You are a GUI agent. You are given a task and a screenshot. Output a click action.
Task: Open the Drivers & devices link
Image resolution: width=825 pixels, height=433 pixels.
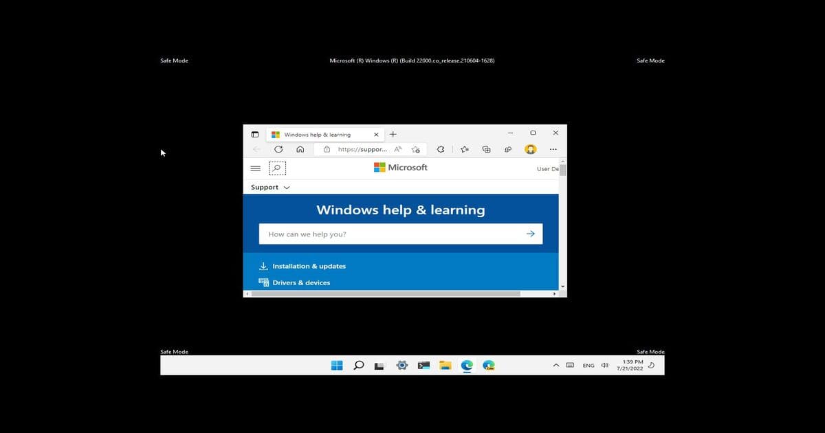click(302, 282)
